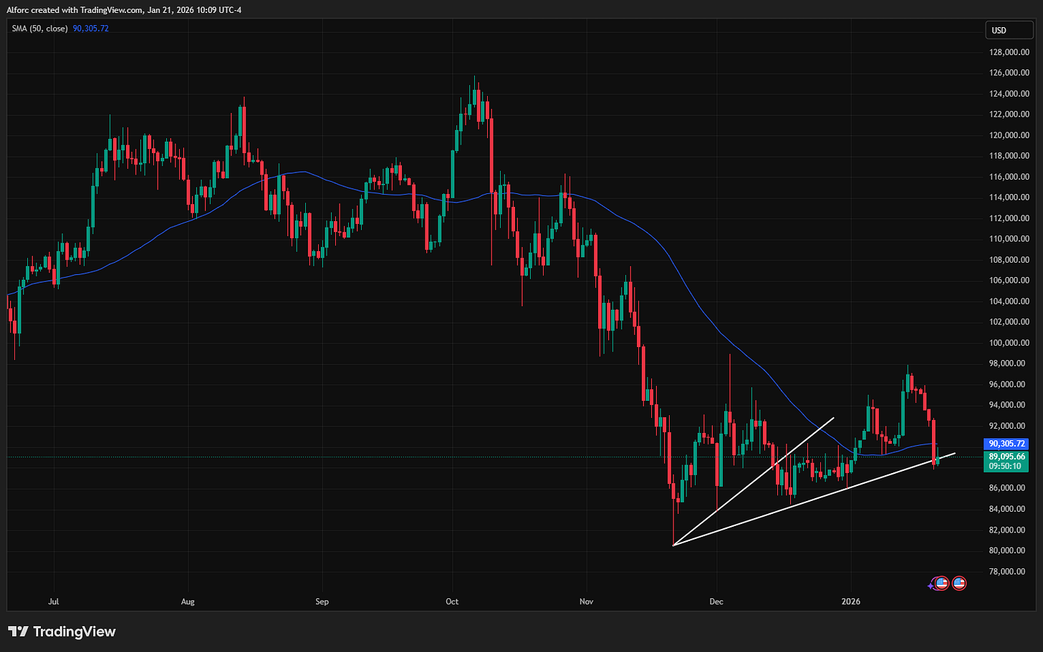Click the 112,000.00 price axis label
Viewport: 1043px width, 652px height.
1009,218
